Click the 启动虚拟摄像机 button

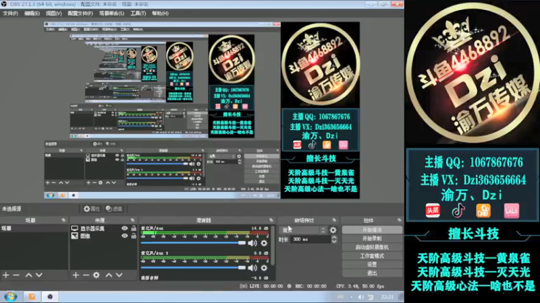(372, 247)
